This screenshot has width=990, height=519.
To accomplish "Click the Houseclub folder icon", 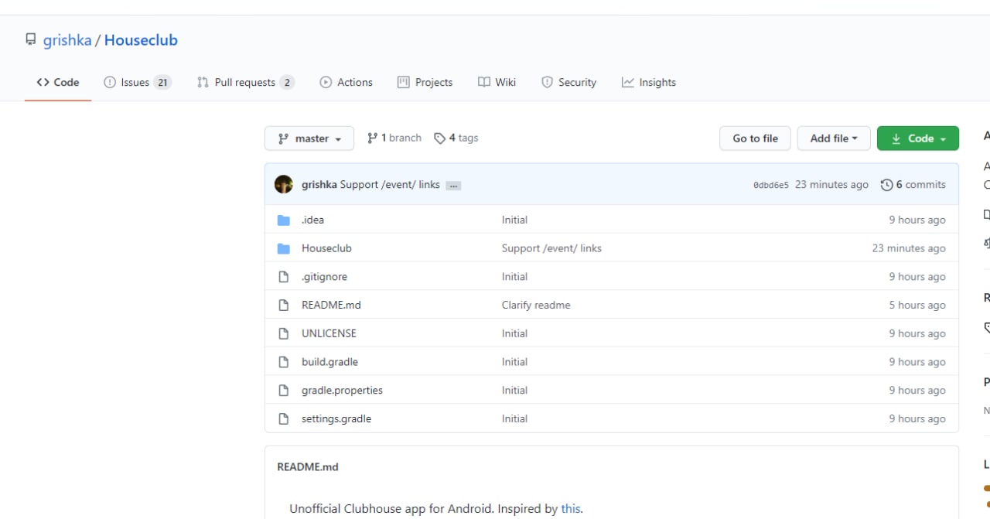I will click(284, 248).
